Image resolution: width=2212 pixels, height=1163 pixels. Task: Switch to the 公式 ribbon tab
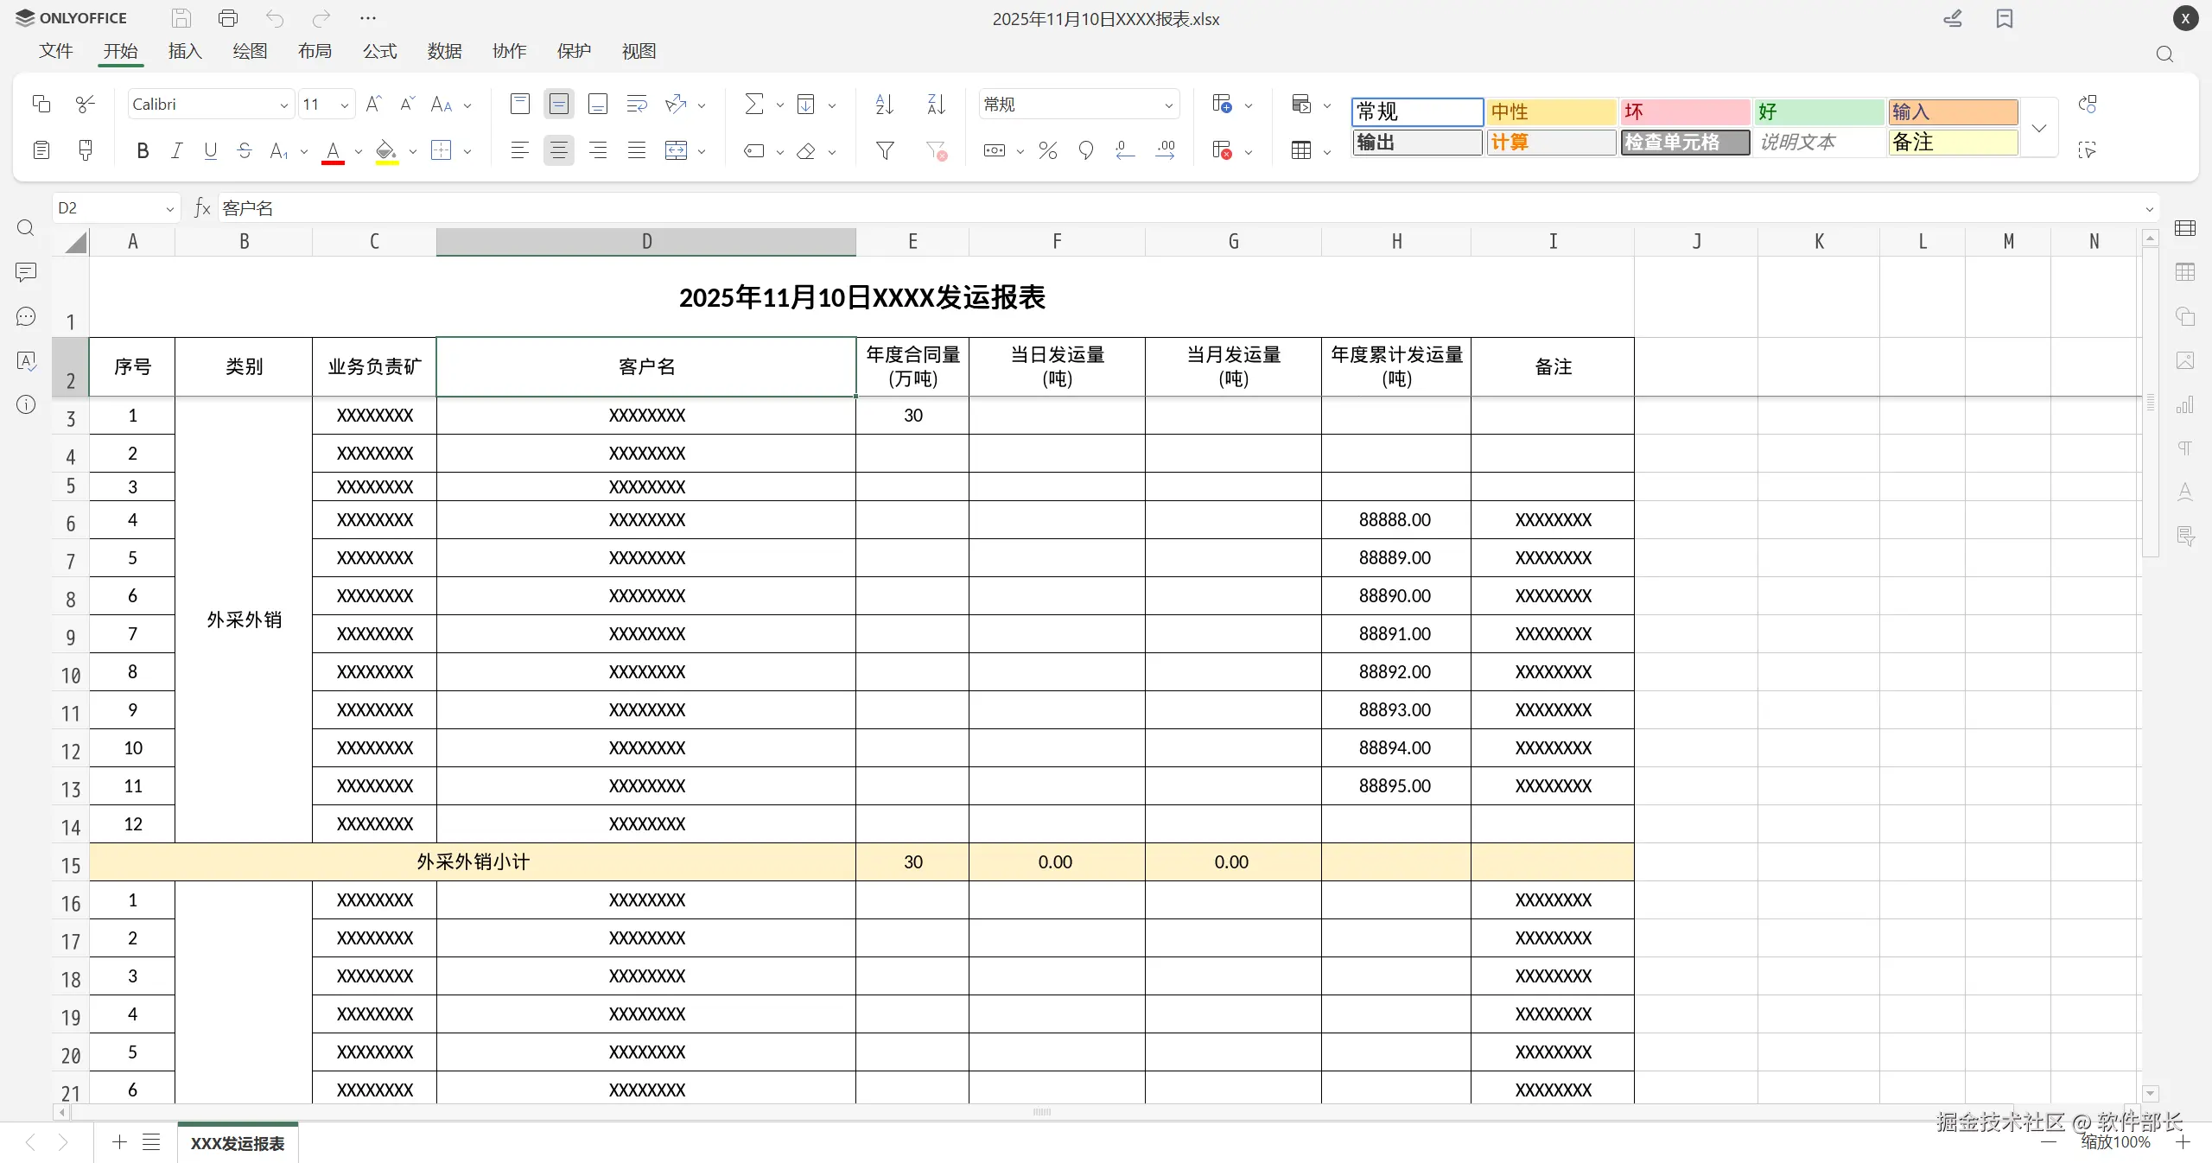point(379,52)
